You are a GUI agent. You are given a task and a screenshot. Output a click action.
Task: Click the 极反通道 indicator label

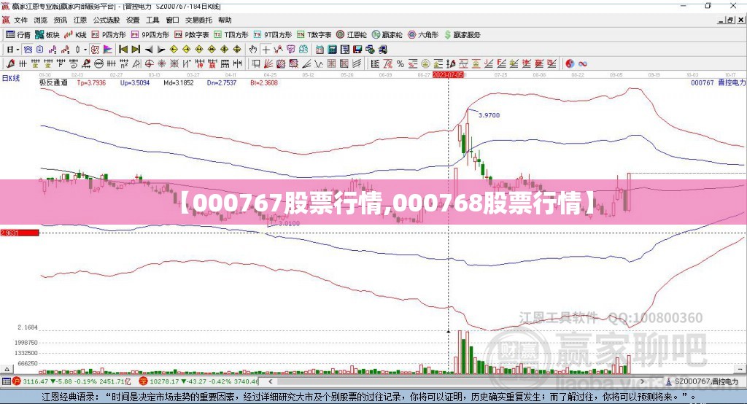(x=53, y=83)
